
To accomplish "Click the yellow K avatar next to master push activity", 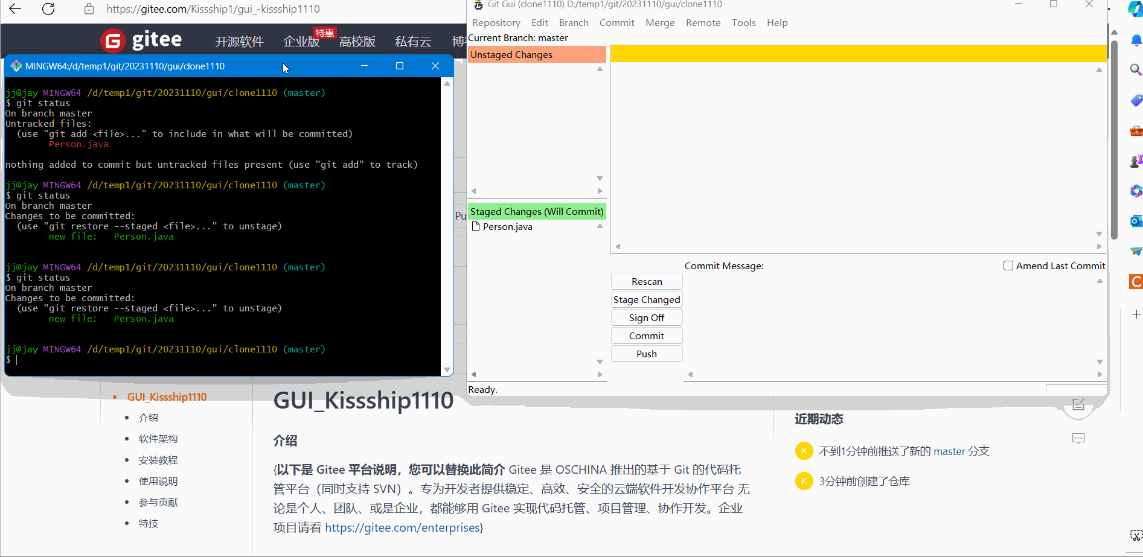I will [x=804, y=450].
